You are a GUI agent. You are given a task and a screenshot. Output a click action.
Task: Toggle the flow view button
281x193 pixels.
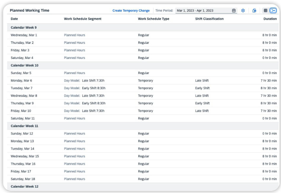(x=273, y=11)
